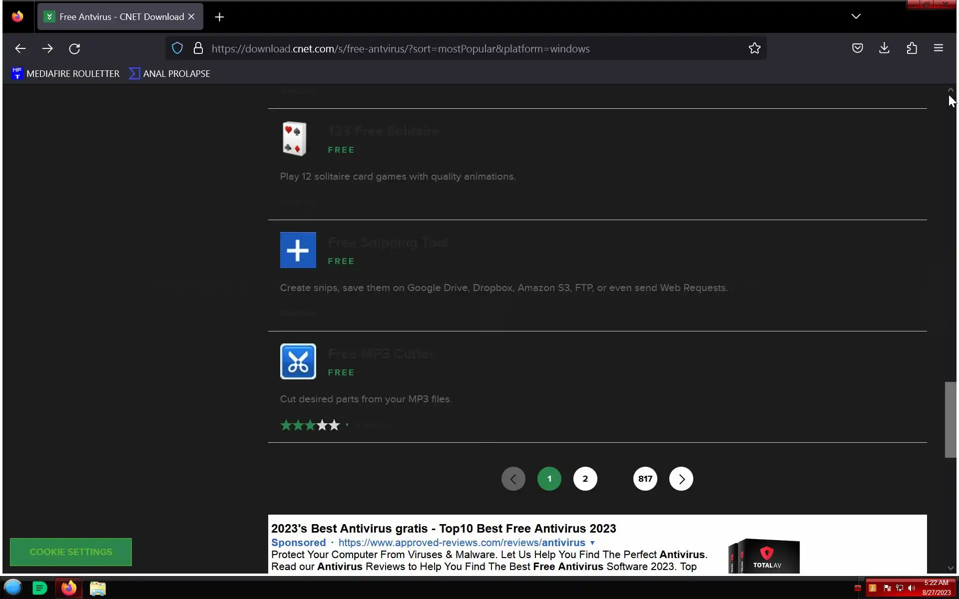The height and width of the screenshot is (599, 959).
Task: Go to next results page arrow
Action: tap(681, 479)
